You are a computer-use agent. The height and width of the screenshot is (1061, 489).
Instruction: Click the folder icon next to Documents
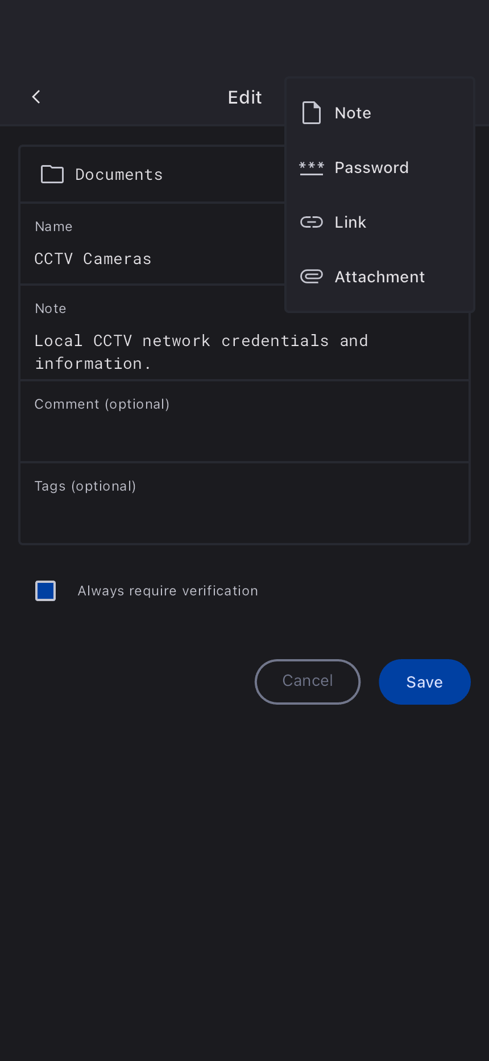52,174
